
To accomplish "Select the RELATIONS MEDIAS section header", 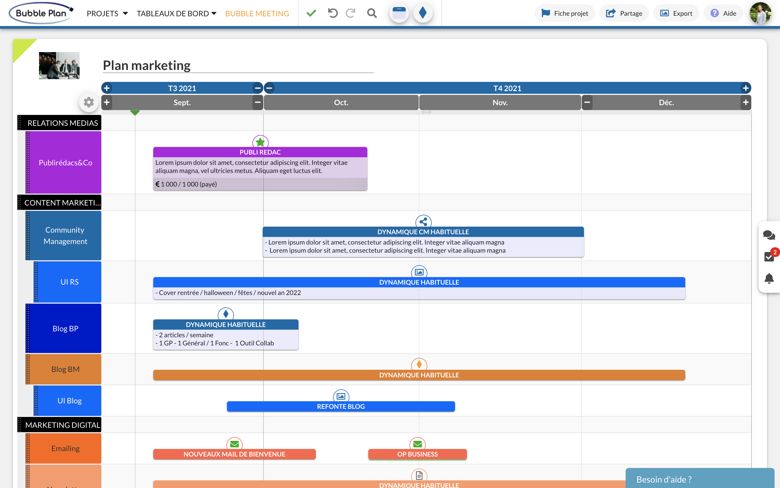I will point(59,123).
